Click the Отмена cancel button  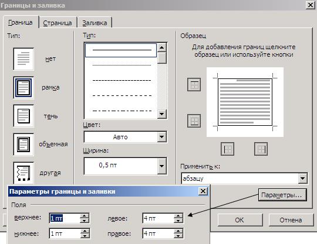pos(291,220)
